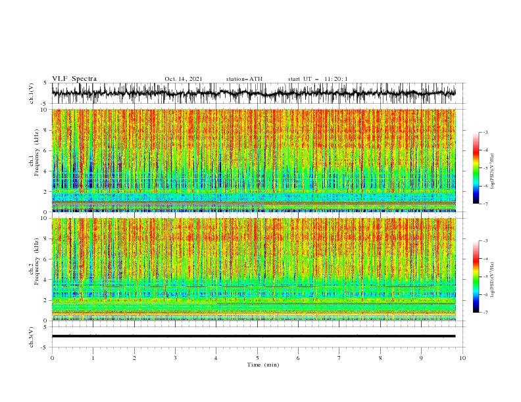This screenshot has width=521, height=402.
Task: Click the ch.1 frequency axis "8" tick
Action: click(x=45, y=130)
